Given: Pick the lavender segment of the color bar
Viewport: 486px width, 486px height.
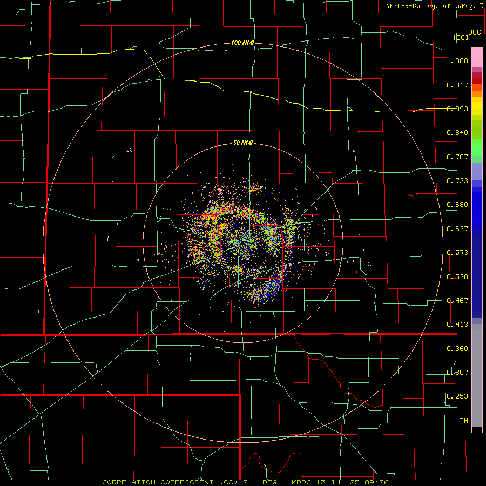Looking at the screenshot, I should (x=477, y=172).
